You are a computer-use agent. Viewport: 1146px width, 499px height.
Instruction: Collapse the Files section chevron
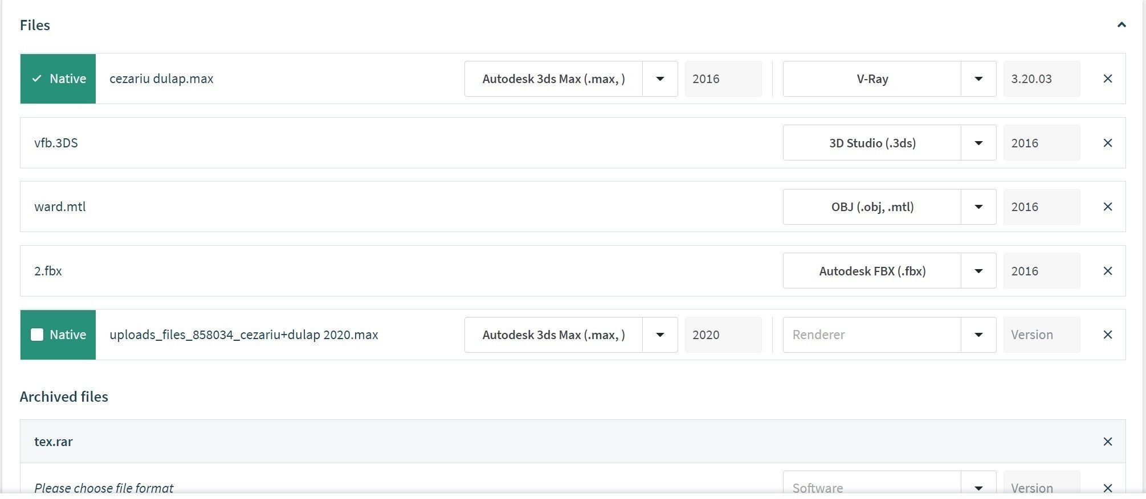1121,25
